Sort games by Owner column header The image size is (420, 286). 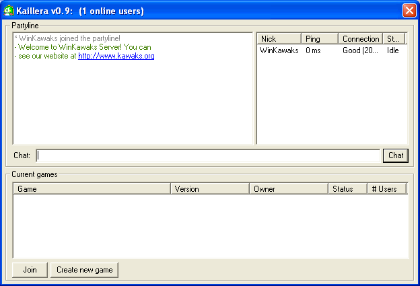[288, 189]
